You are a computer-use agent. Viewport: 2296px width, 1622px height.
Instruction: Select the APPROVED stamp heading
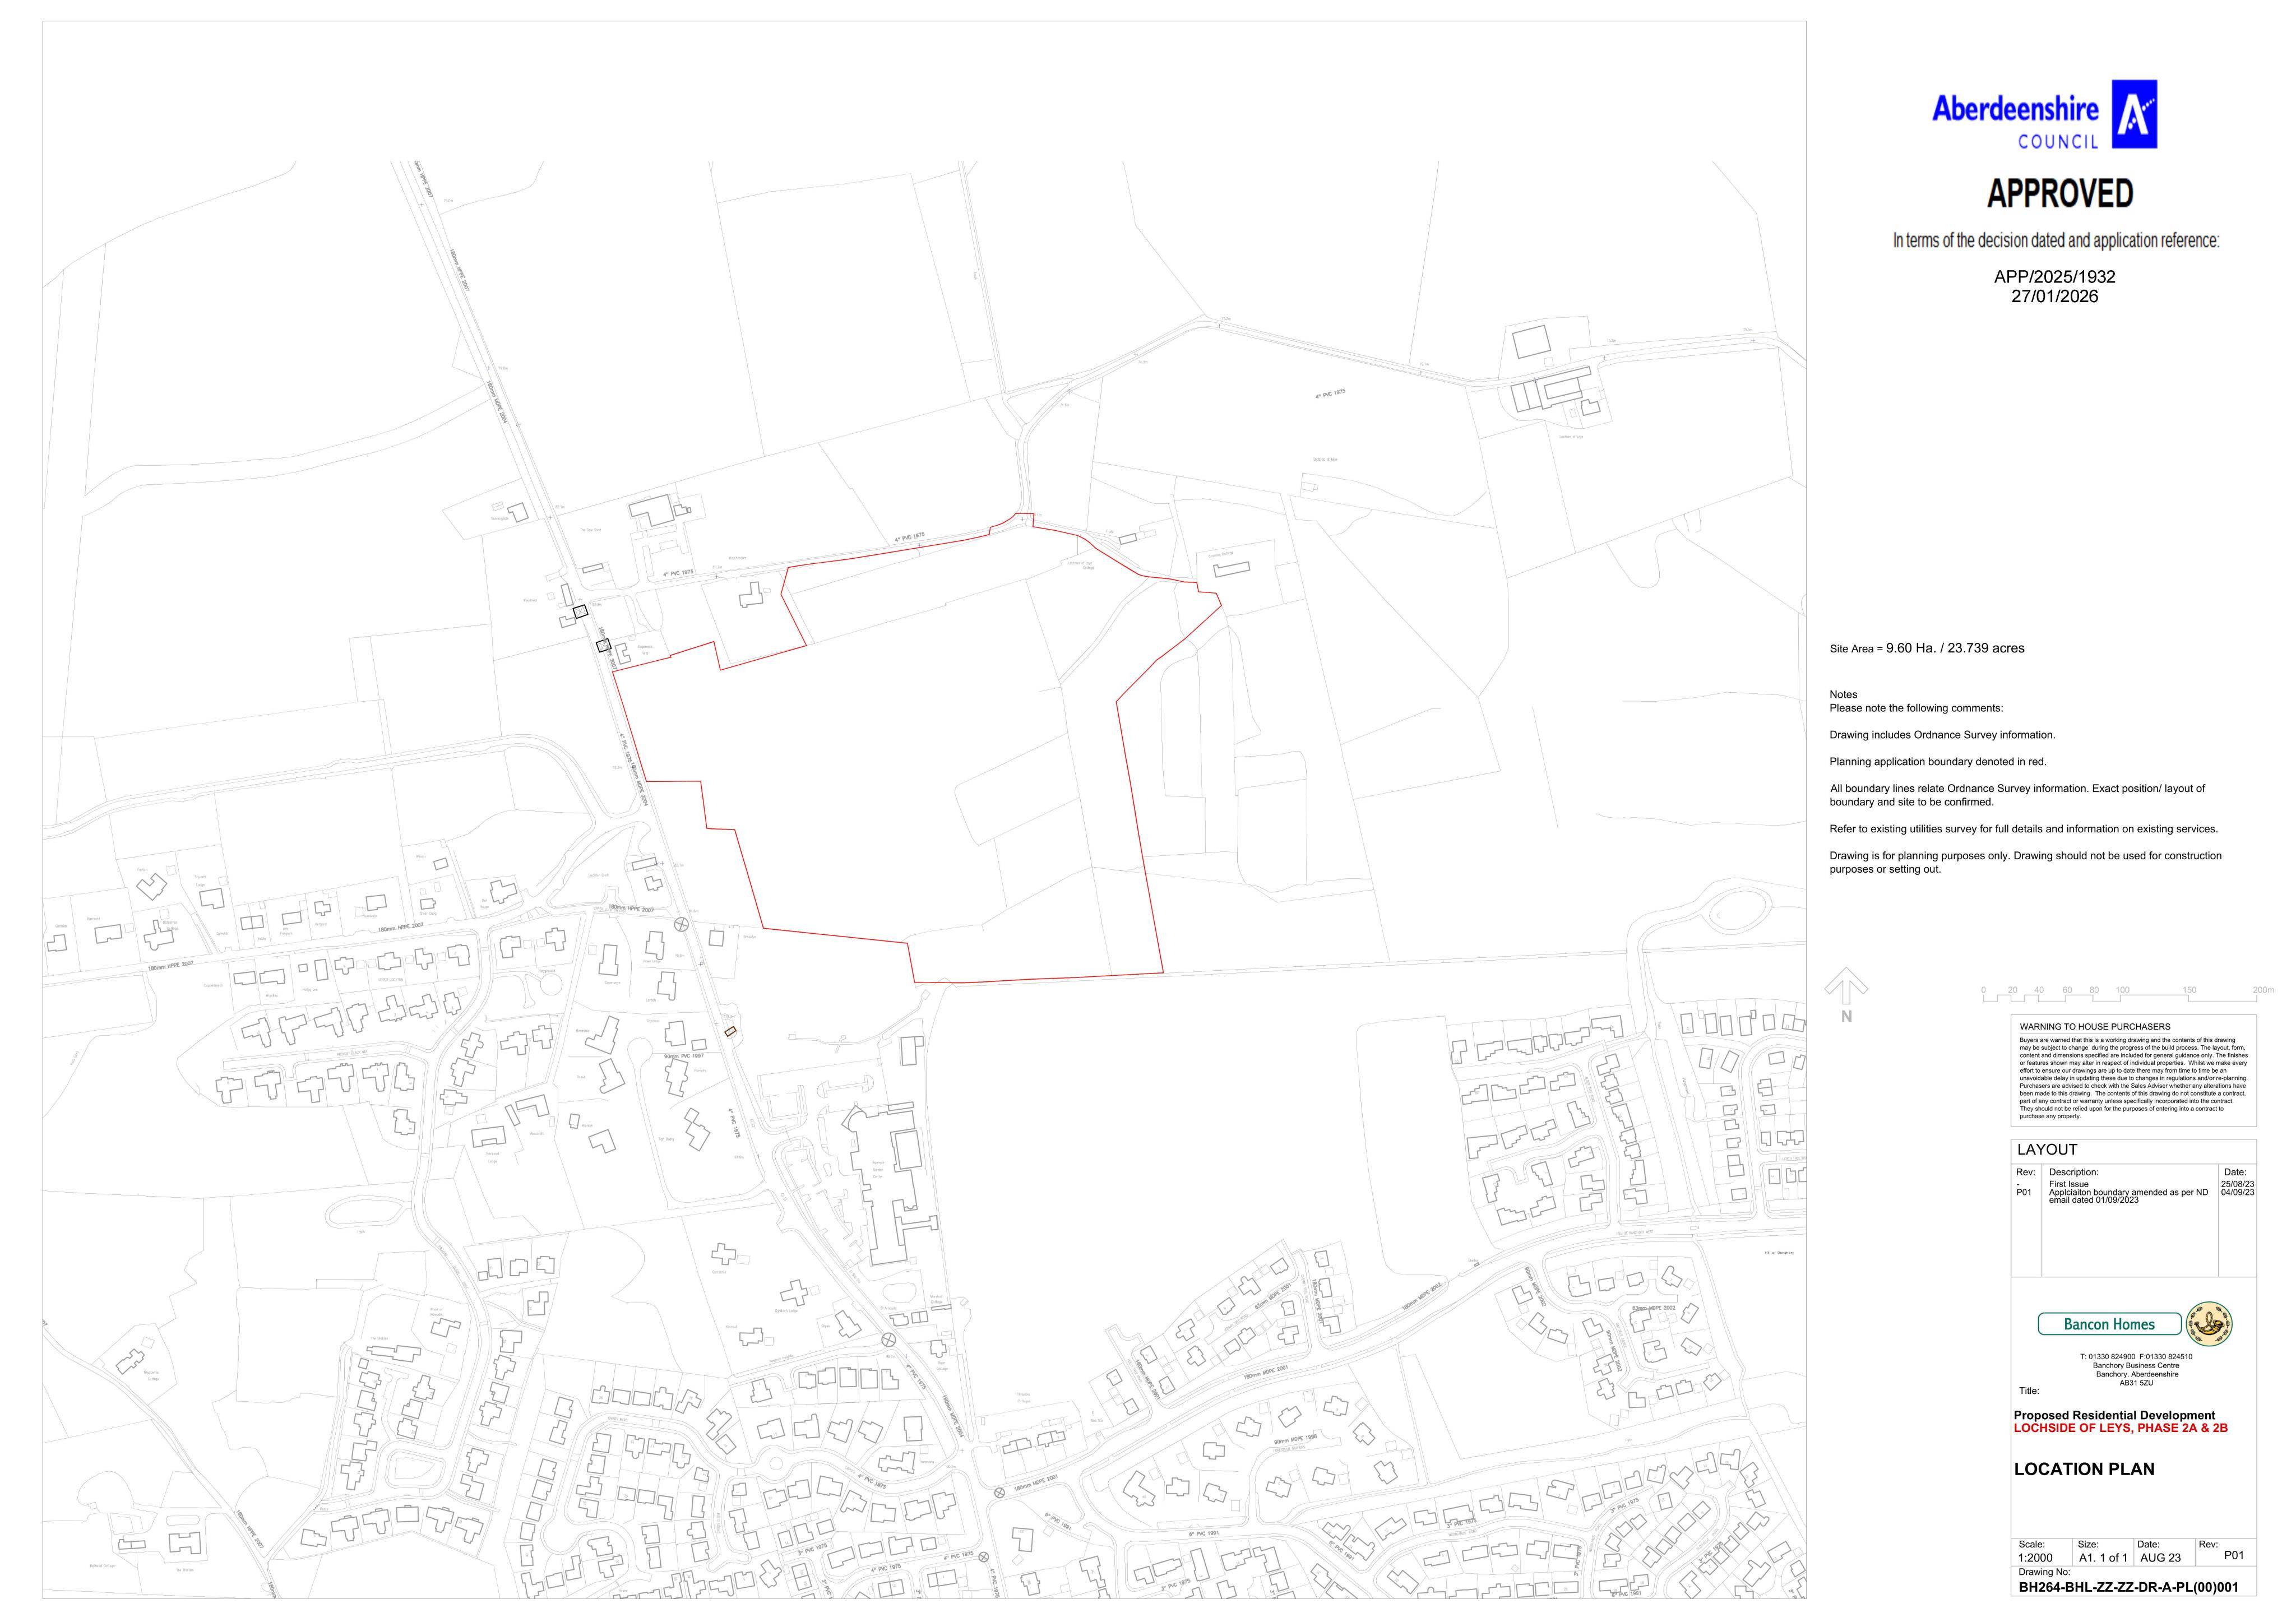[x=2059, y=193]
